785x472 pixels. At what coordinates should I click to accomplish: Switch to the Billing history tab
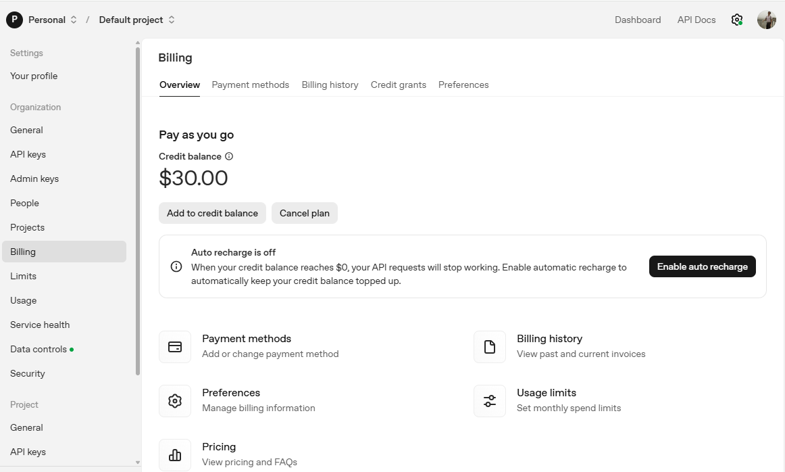pyautogui.click(x=330, y=85)
